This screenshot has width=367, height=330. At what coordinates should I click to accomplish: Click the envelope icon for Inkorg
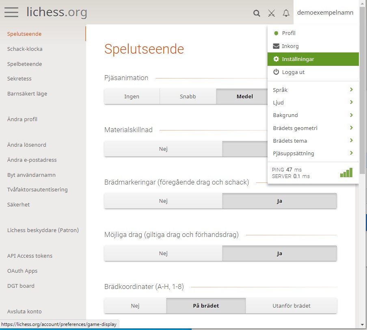tap(276, 46)
